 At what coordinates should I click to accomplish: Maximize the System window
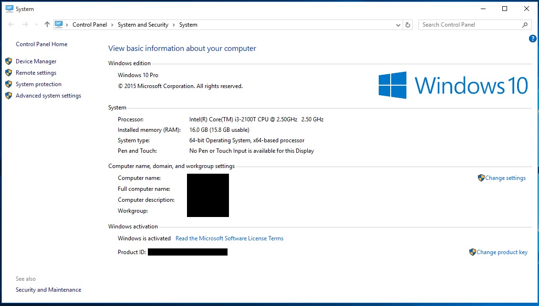pyautogui.click(x=505, y=9)
